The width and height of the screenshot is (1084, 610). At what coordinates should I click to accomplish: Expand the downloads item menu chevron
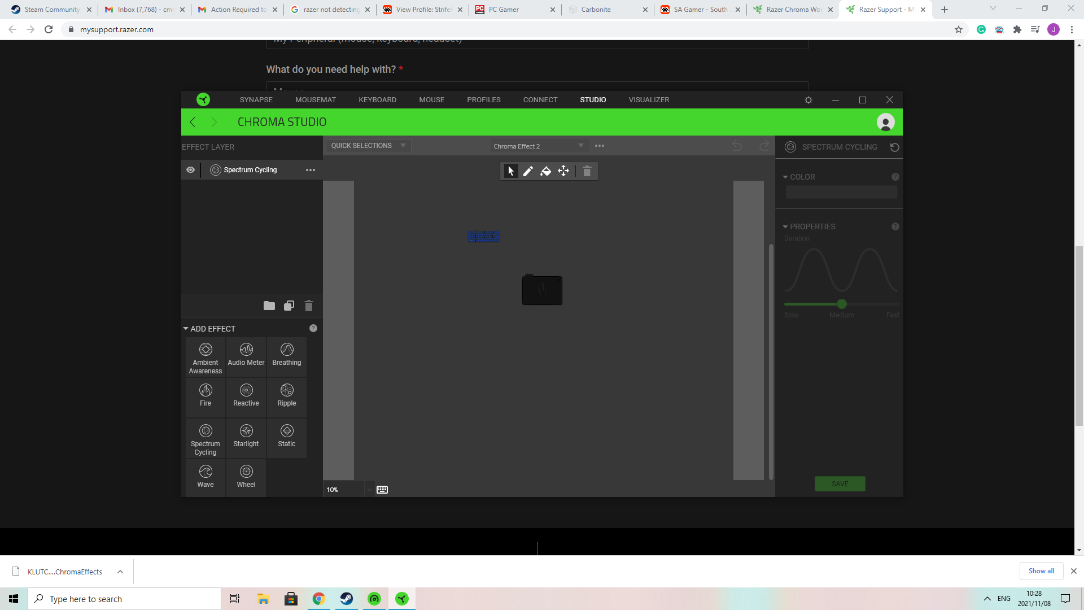[120, 572]
